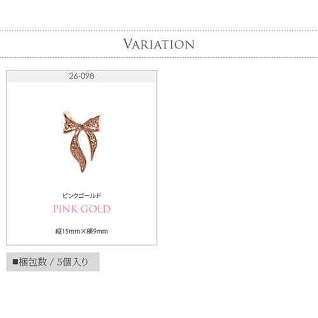Click the bow's left loop
The height and width of the screenshot is (318, 318).
[x=71, y=123]
